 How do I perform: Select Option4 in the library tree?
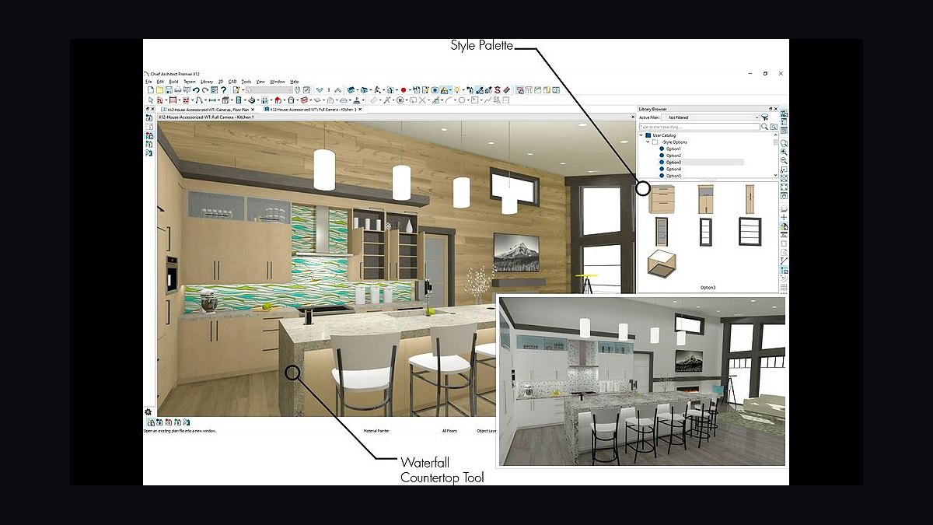click(673, 169)
